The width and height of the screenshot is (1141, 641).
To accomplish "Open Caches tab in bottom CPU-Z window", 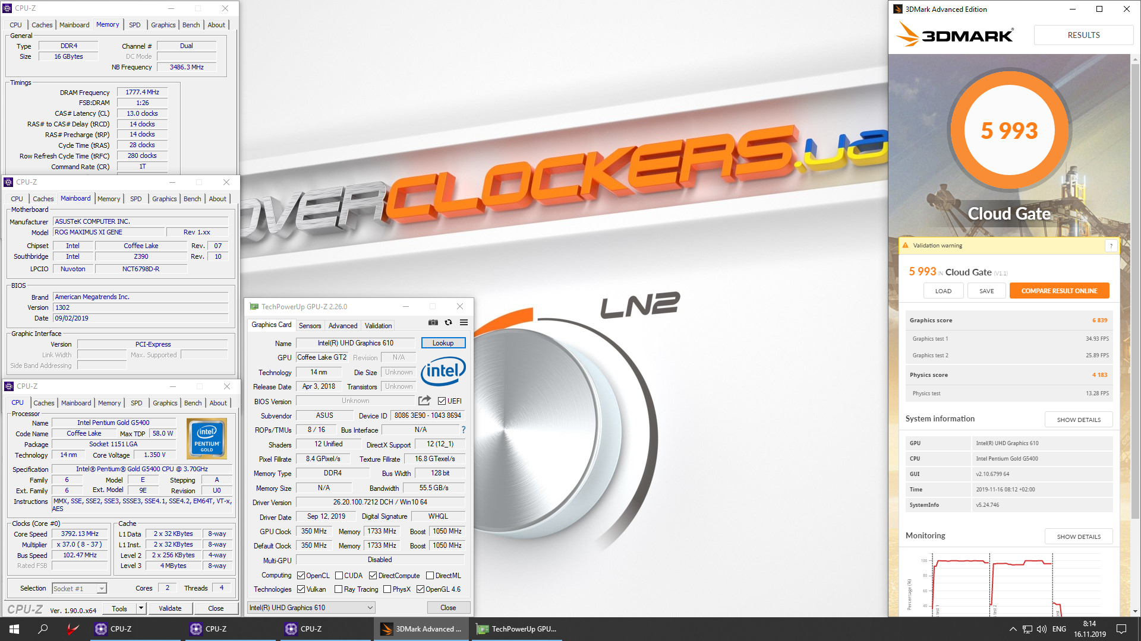I will (x=43, y=403).
